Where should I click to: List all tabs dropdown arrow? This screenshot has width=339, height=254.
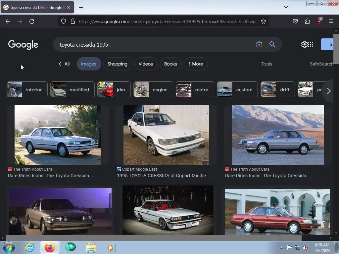tap(286, 7)
